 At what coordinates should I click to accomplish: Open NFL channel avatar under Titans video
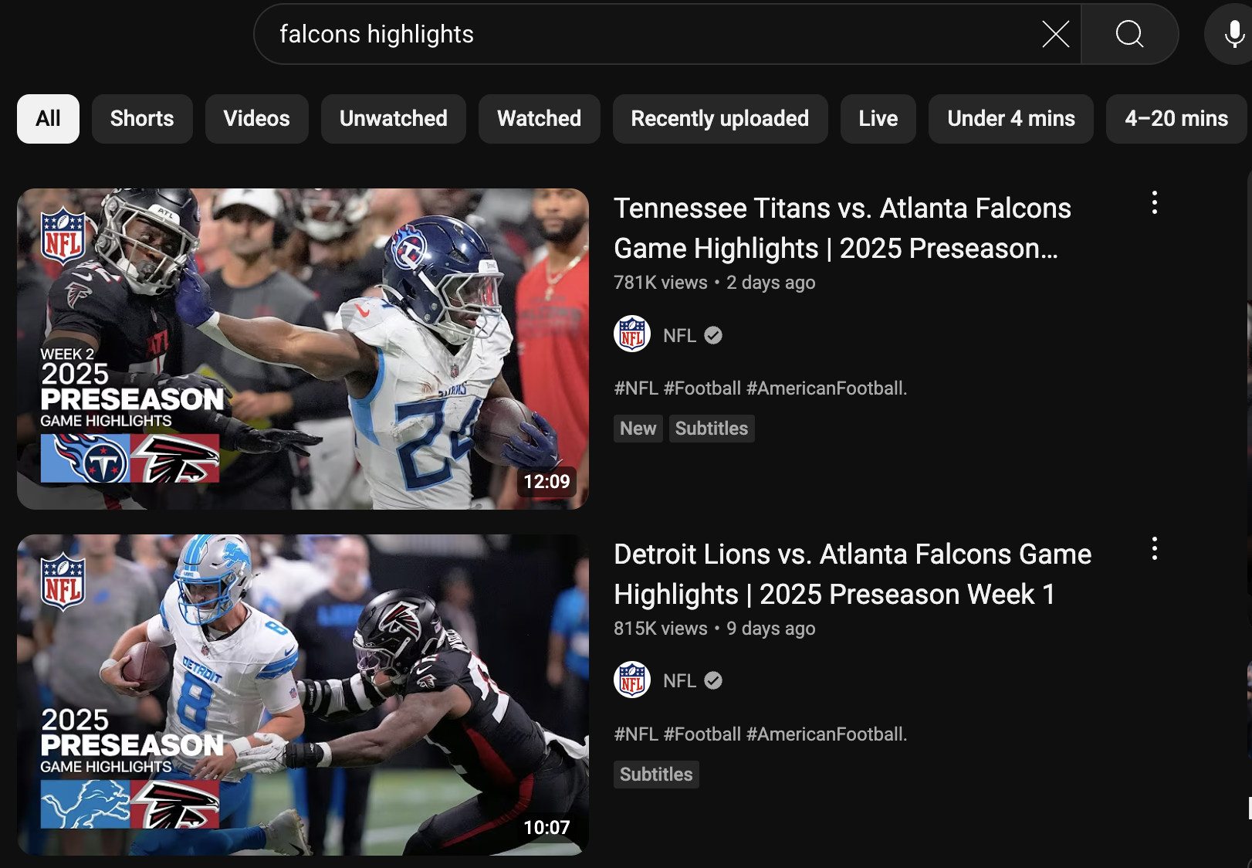click(632, 334)
